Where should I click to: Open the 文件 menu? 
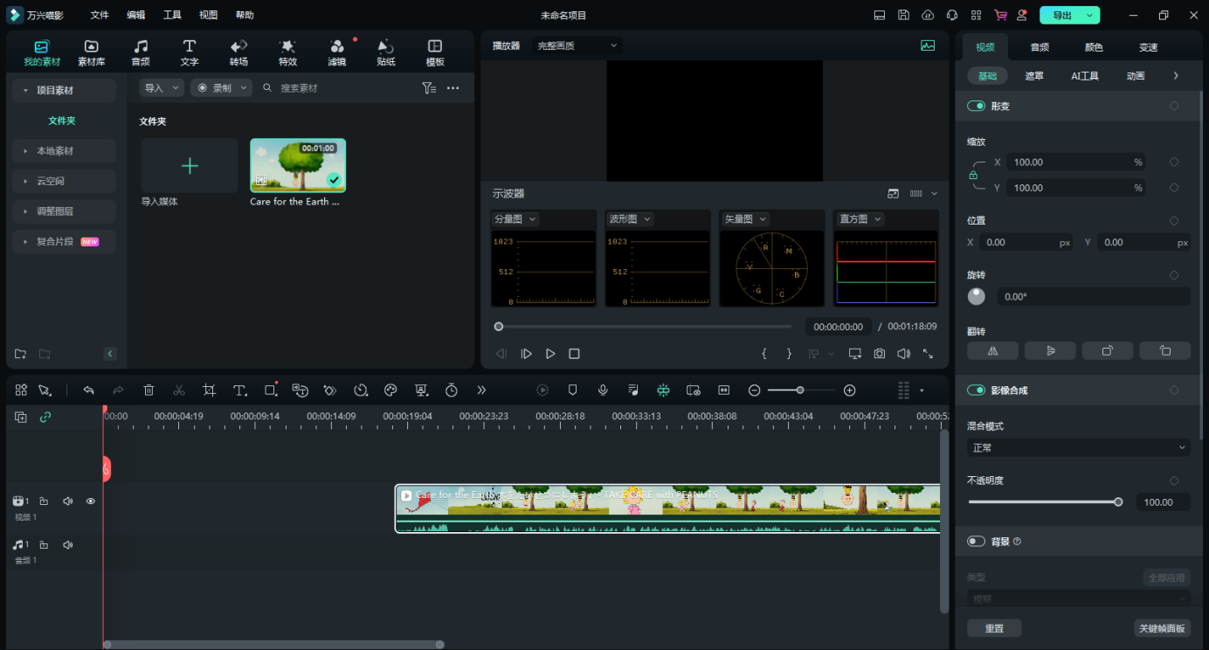click(100, 16)
